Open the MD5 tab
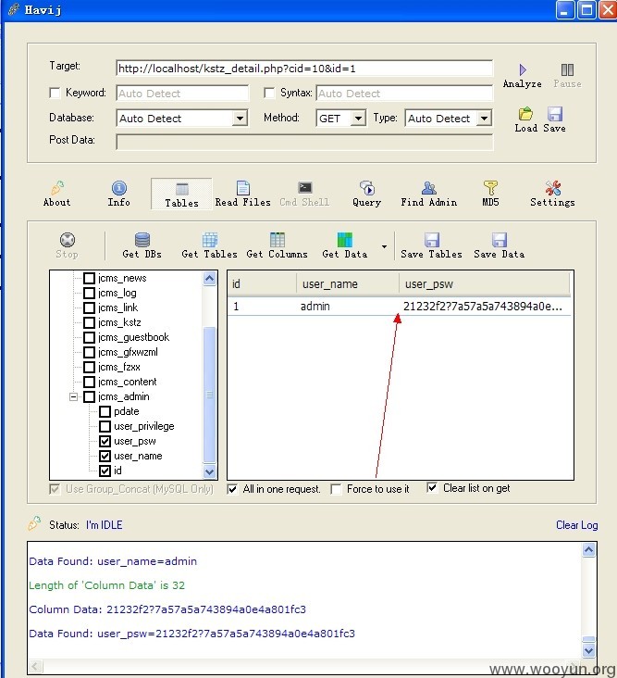617x678 pixels. [x=490, y=194]
